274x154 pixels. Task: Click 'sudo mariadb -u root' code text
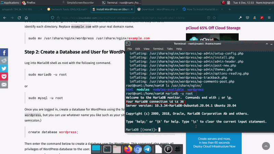tap(48, 75)
